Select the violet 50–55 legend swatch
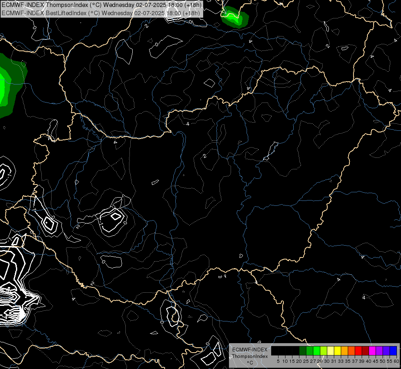The width and height of the screenshot is (401, 369). [x=386, y=351]
